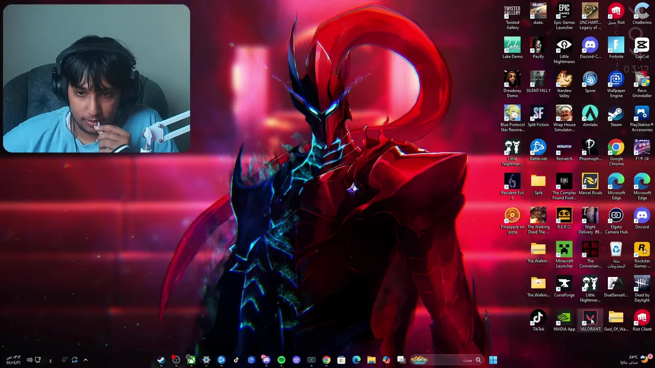Open the Twisted Gallery desktop shortcut
655x368 pixels.
pos(512,16)
